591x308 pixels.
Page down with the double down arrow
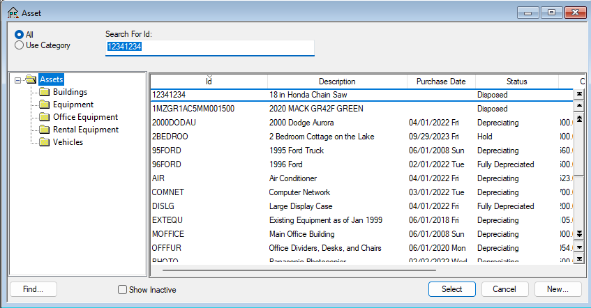[578, 234]
